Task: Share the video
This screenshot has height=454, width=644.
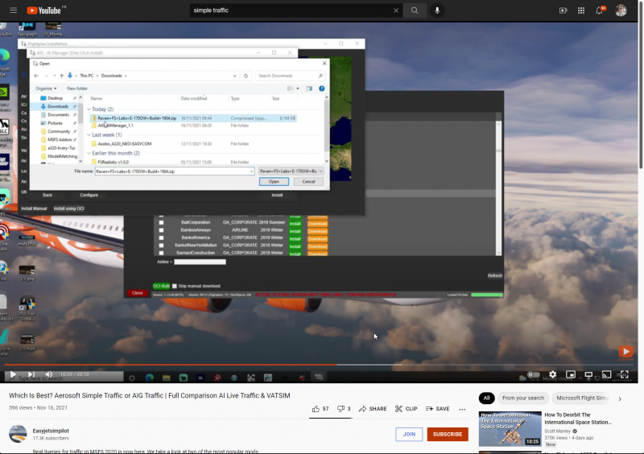Action: click(x=373, y=409)
